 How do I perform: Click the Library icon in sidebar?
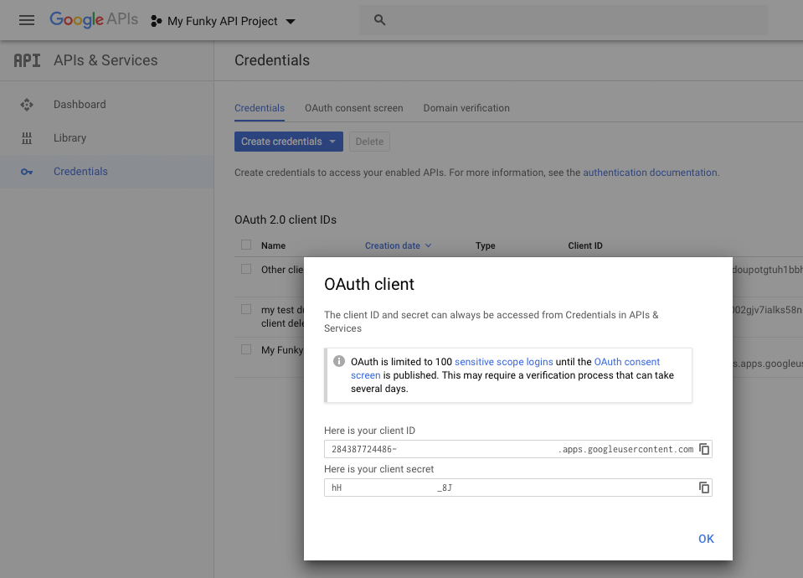point(27,138)
